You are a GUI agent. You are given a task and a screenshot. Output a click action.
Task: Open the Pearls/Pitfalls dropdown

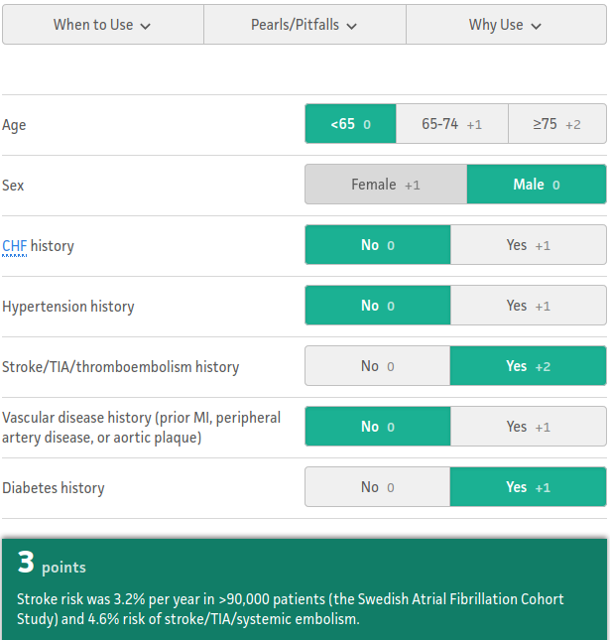305,25
